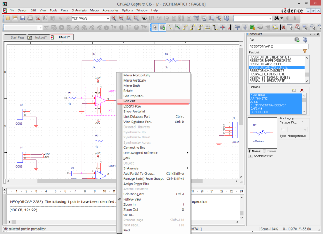The image size is (323, 234).
Task: Zoom out with the magnifier minus icon
Action: [121, 18]
